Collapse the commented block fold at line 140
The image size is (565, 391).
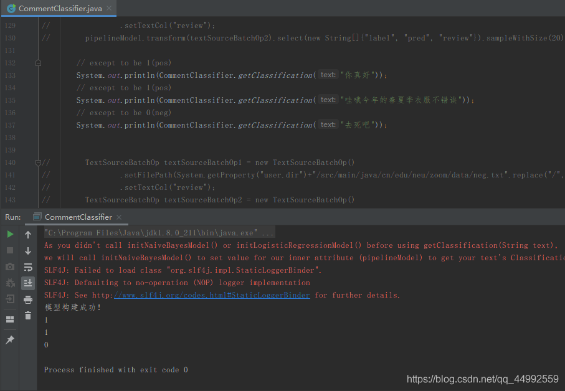pos(38,163)
